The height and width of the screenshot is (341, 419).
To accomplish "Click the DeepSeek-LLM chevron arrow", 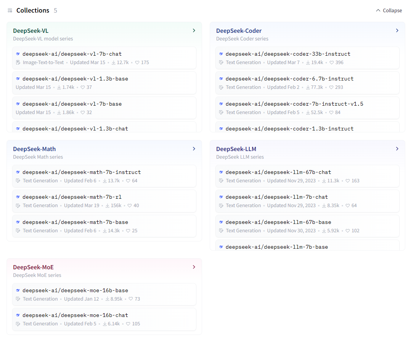I will (397, 149).
